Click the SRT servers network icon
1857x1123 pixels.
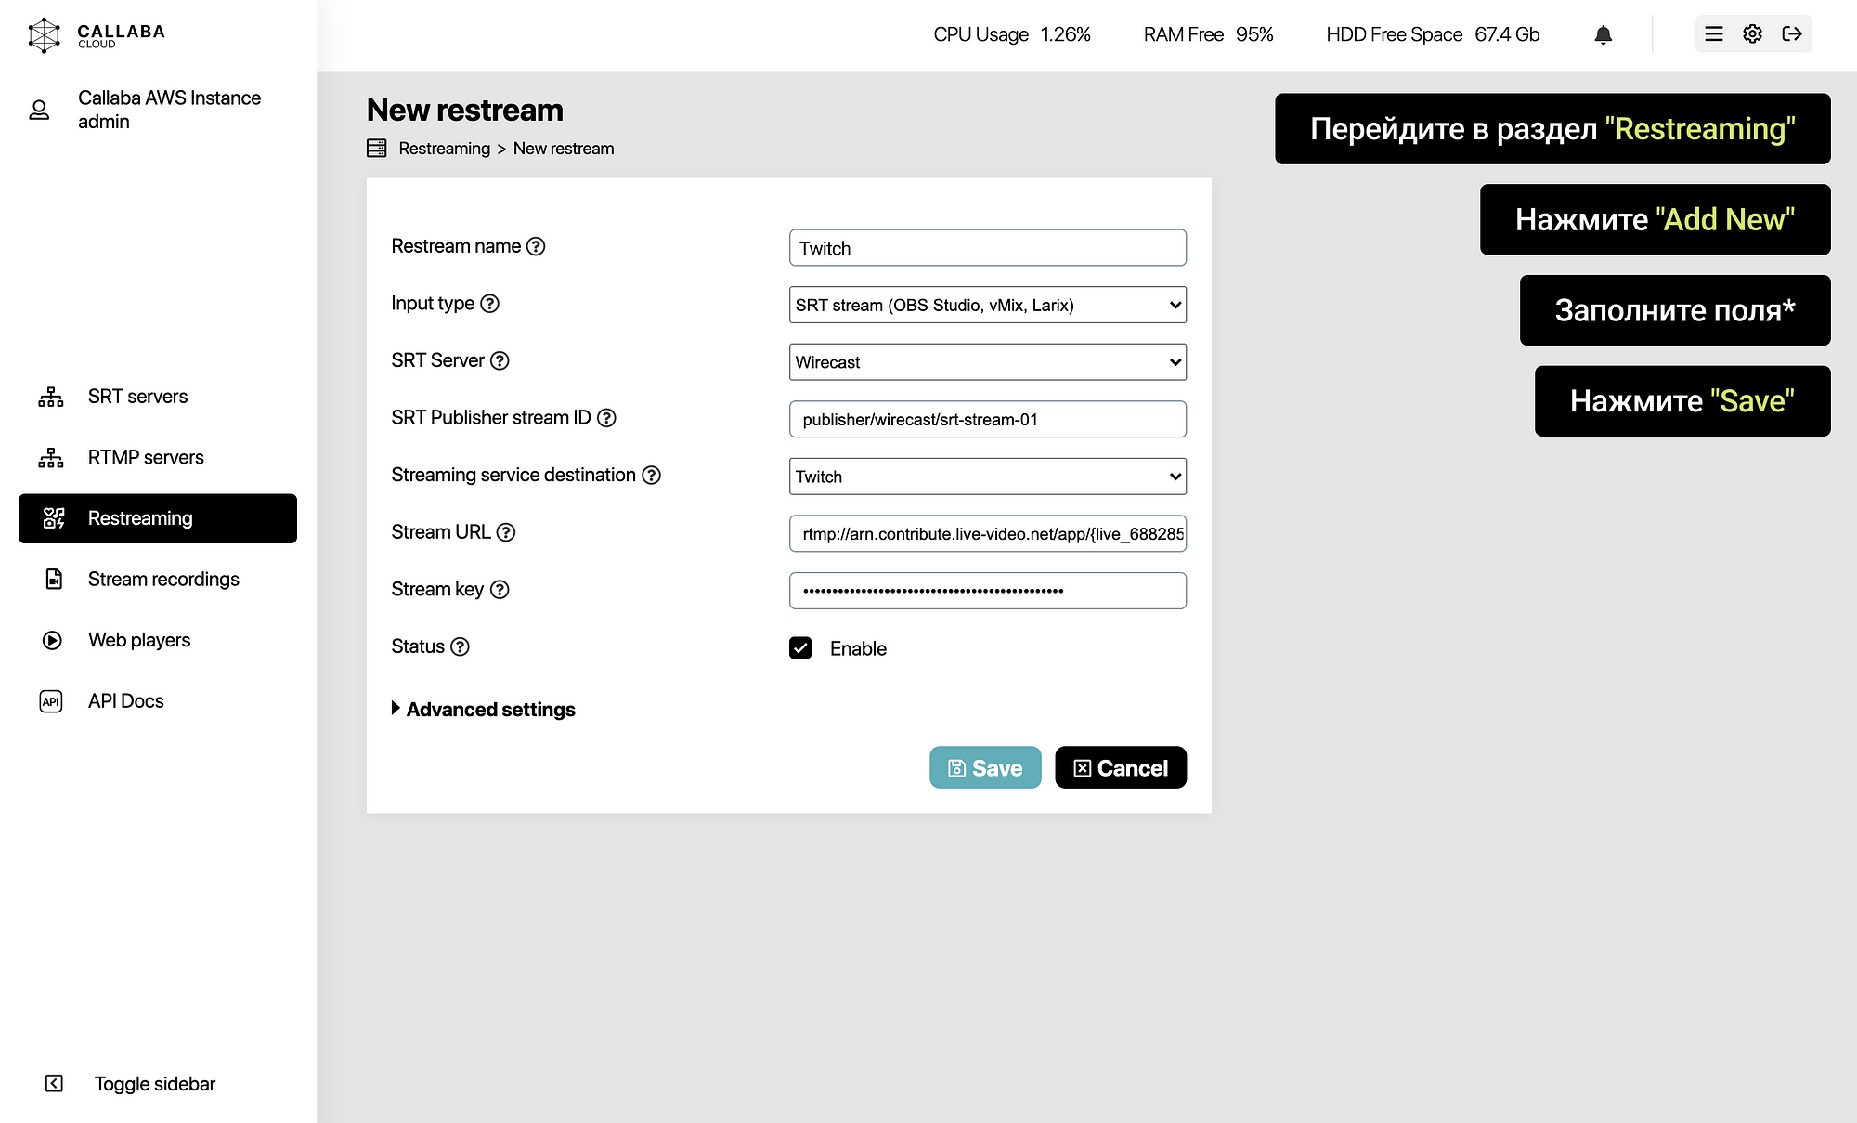(51, 397)
